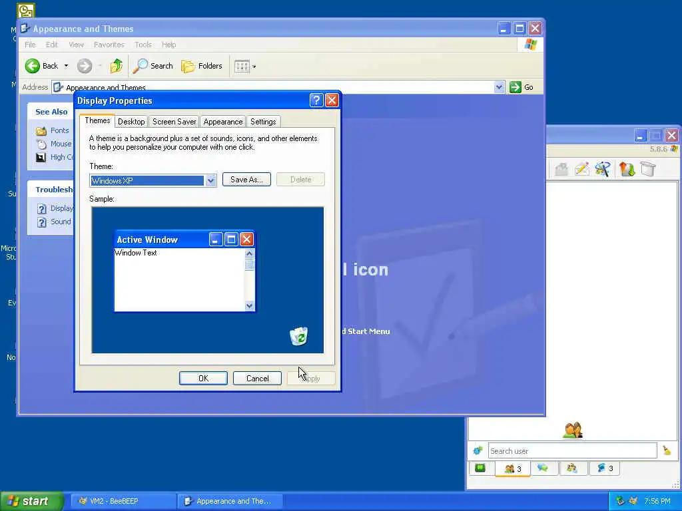
Task: Expand the Back history dropdown arrow
Action: click(x=66, y=66)
